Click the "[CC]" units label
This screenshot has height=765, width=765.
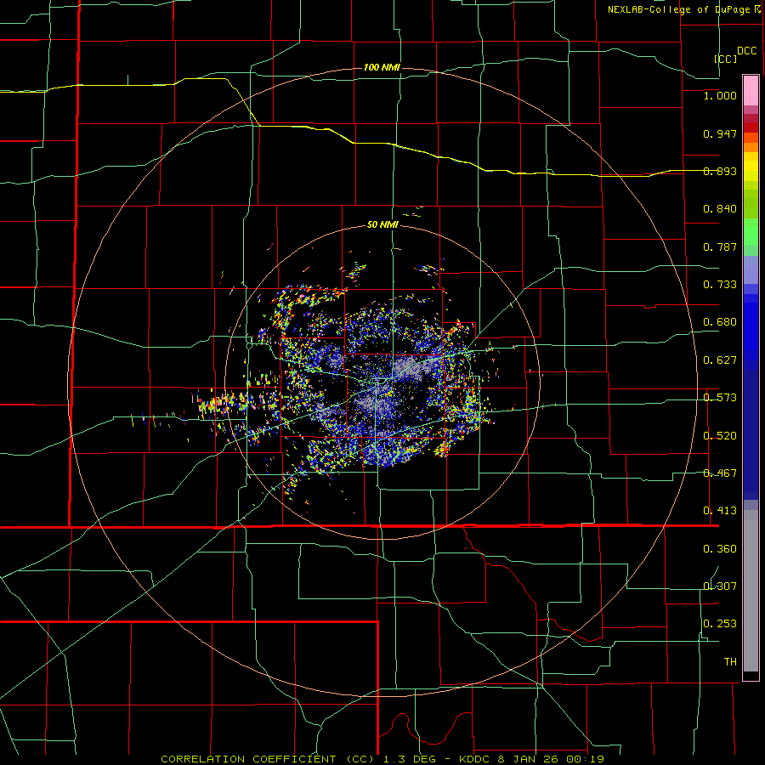pos(726,59)
